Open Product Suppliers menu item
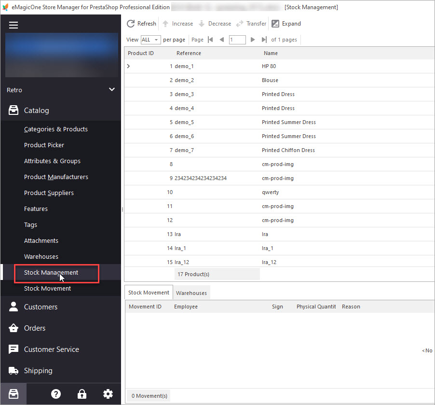This screenshot has width=435, height=405. 49,193
